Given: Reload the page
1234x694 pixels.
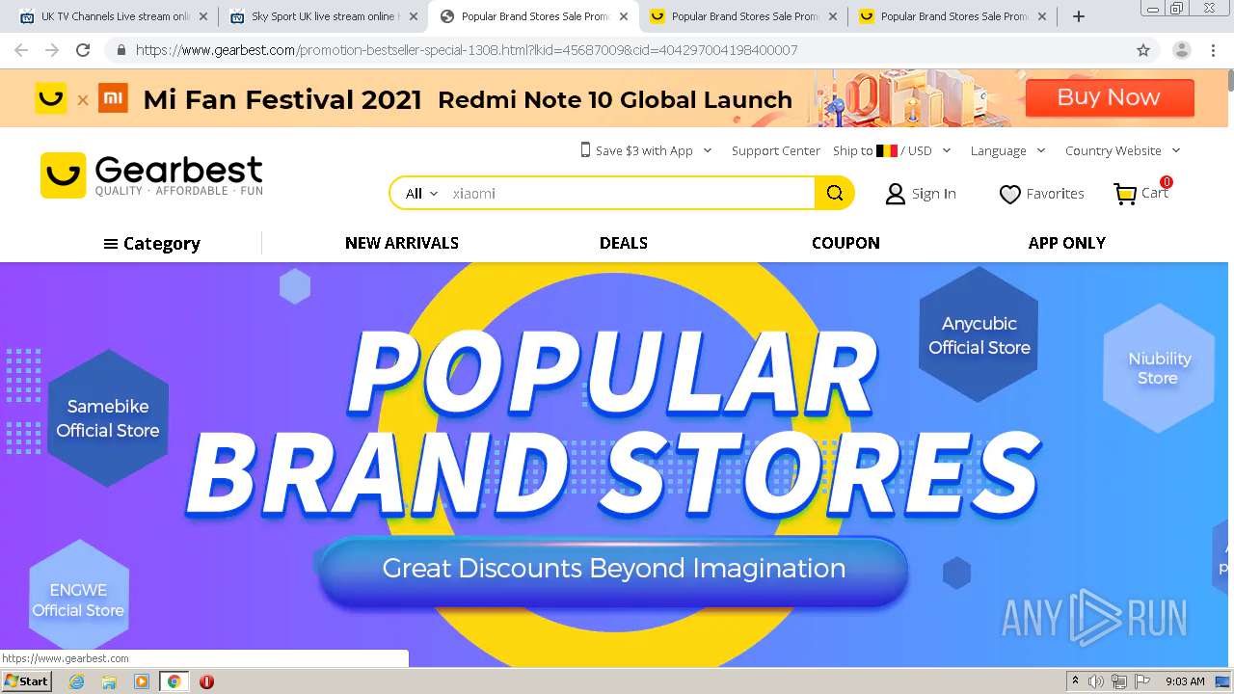Looking at the screenshot, I should tap(83, 50).
